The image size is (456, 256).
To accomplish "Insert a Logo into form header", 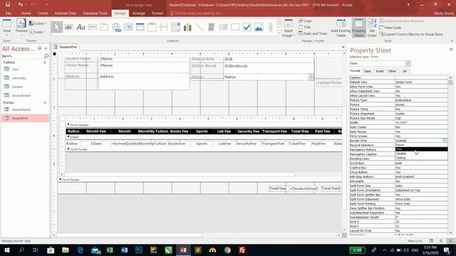I will click(305, 21).
